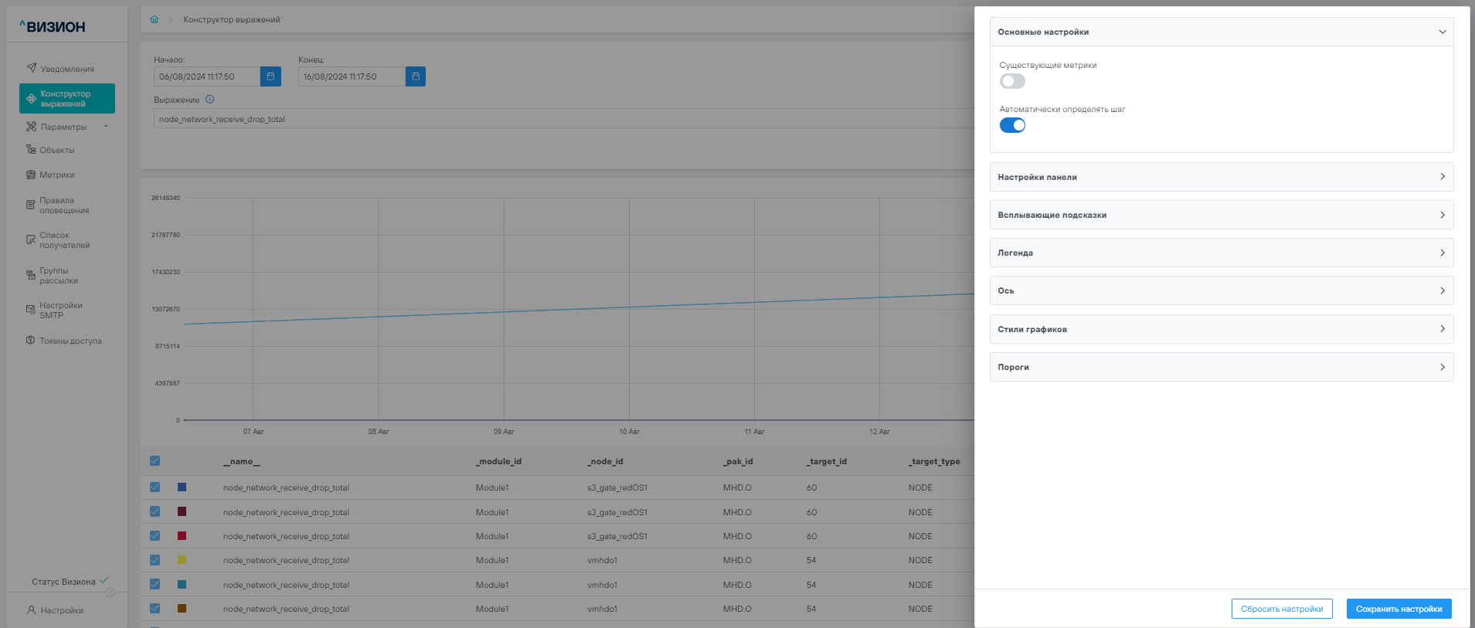Expand the Легенда settings section

[1221, 253]
